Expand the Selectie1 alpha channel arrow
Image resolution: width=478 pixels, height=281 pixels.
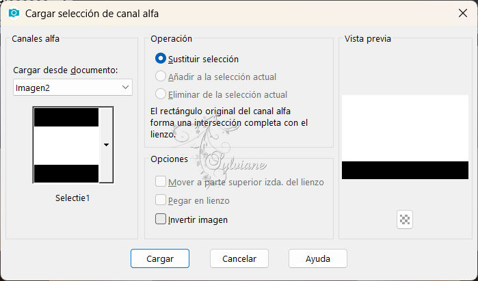pos(106,145)
